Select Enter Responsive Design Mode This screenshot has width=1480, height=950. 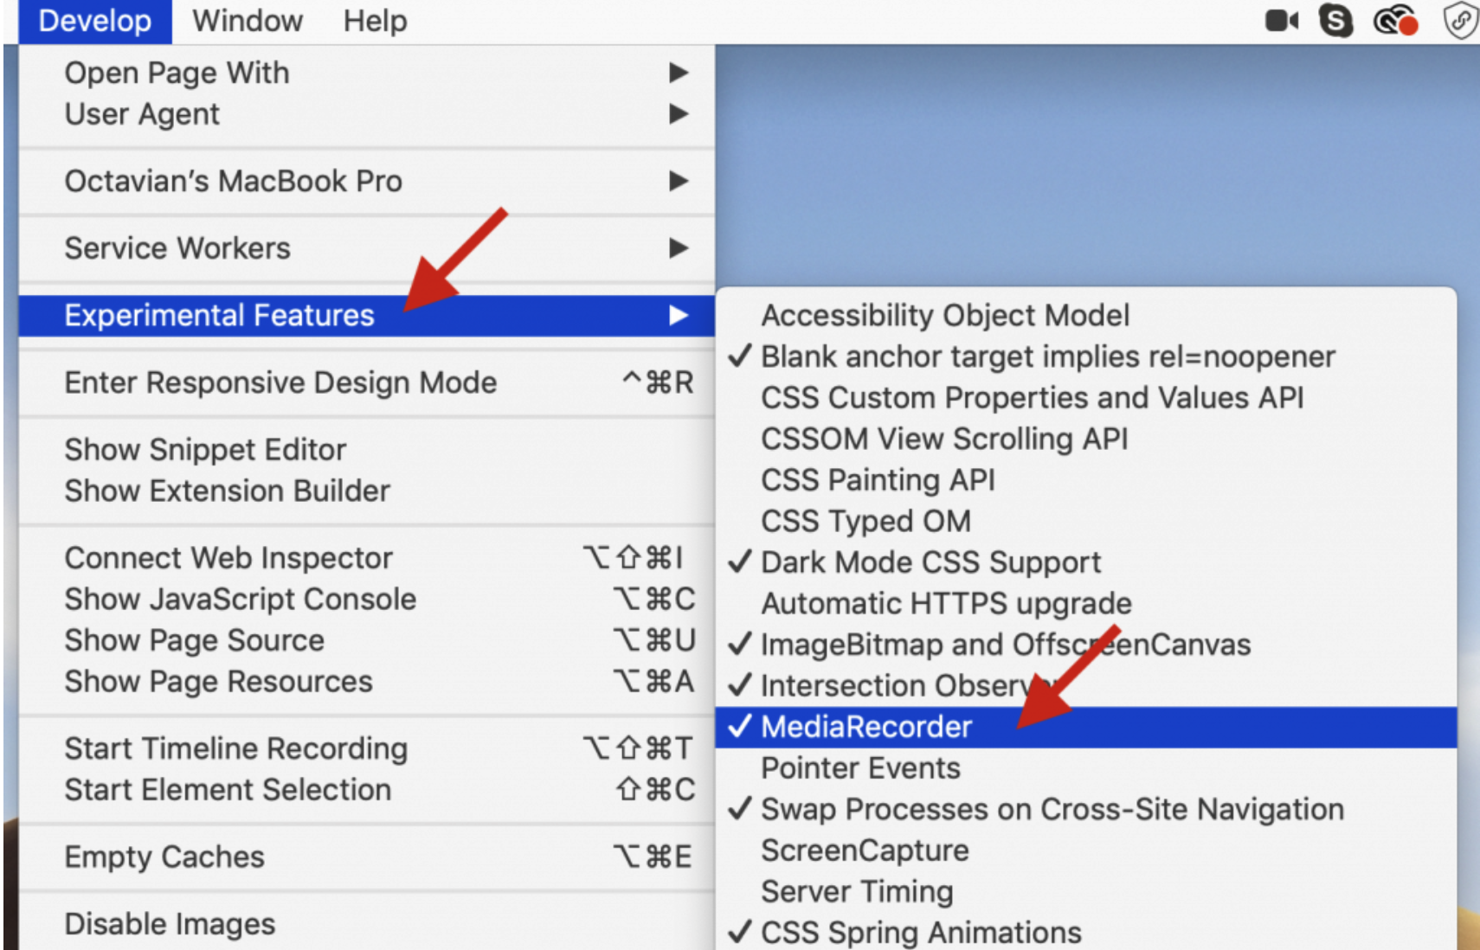pos(367,382)
